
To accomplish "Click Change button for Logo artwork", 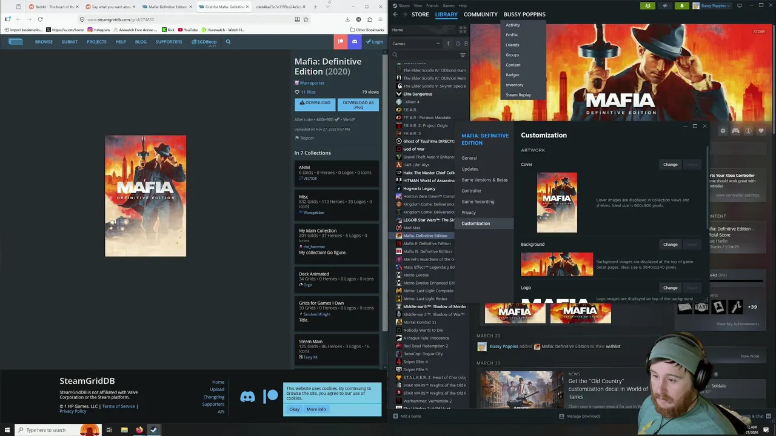I will [670, 288].
